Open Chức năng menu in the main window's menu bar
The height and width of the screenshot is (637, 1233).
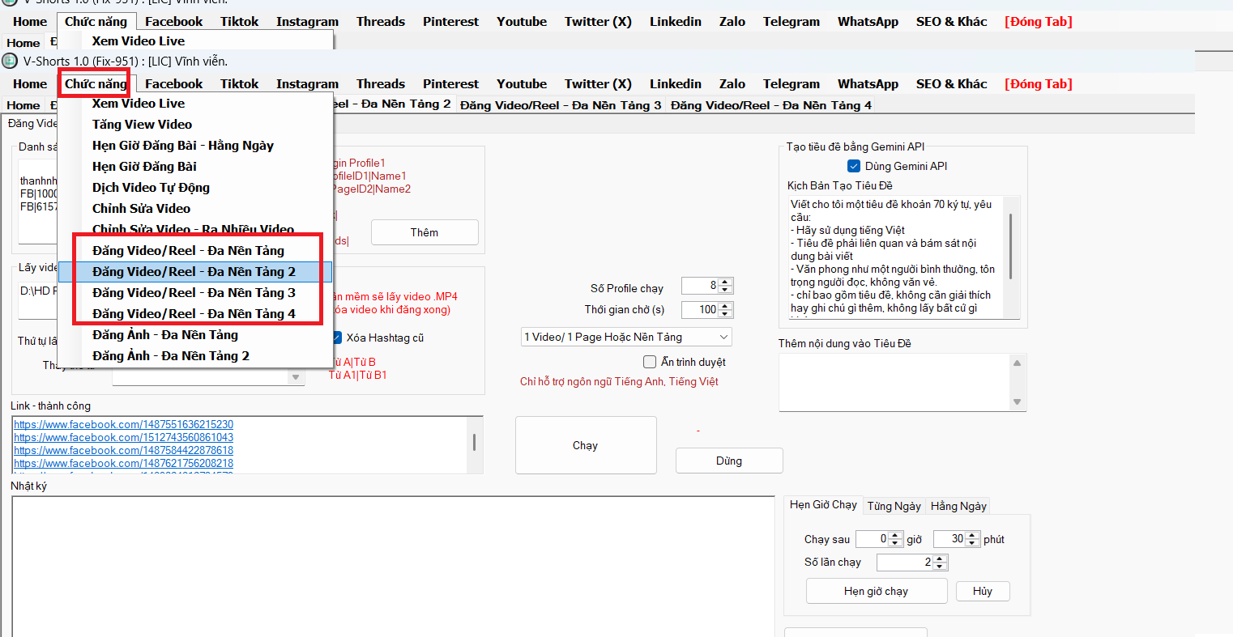click(x=96, y=84)
